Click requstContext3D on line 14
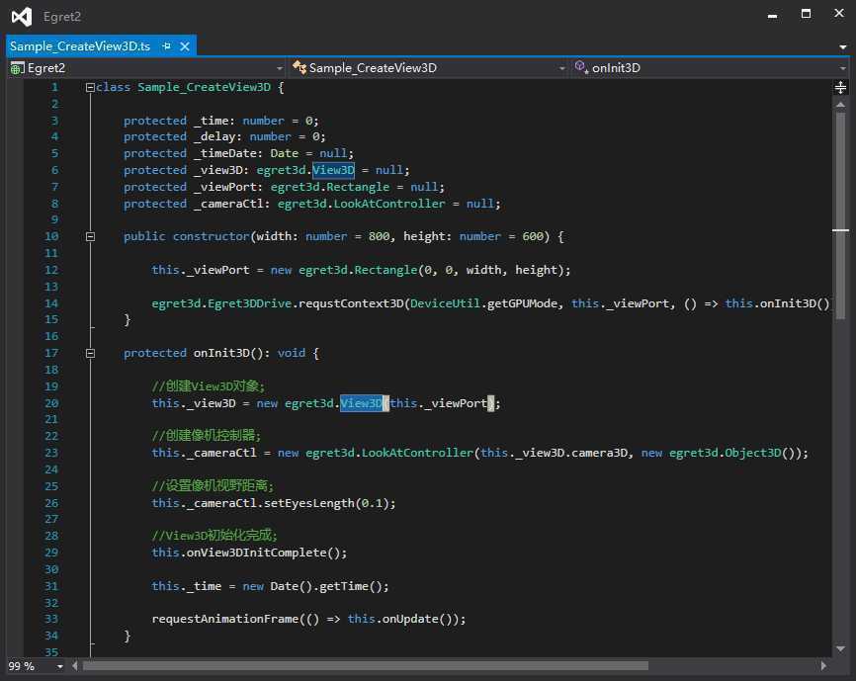856x681 pixels. pyautogui.click(x=351, y=304)
